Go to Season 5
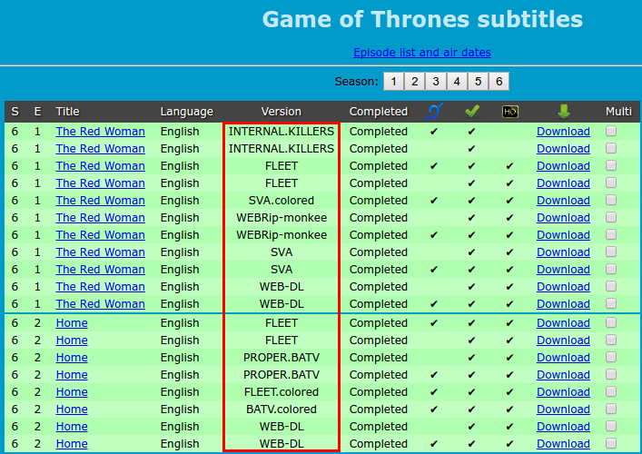The height and width of the screenshot is (454, 642). (x=478, y=82)
